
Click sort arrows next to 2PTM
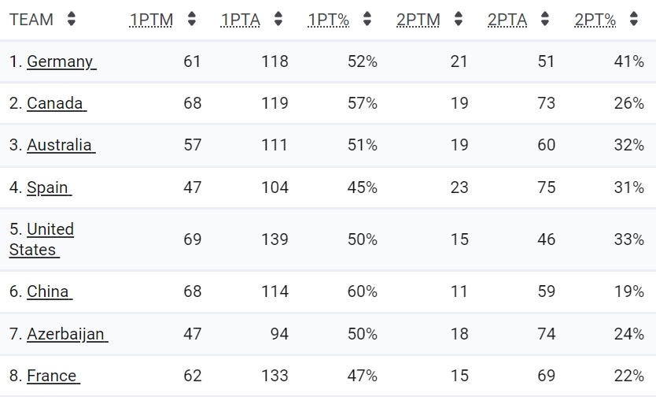[458, 19]
